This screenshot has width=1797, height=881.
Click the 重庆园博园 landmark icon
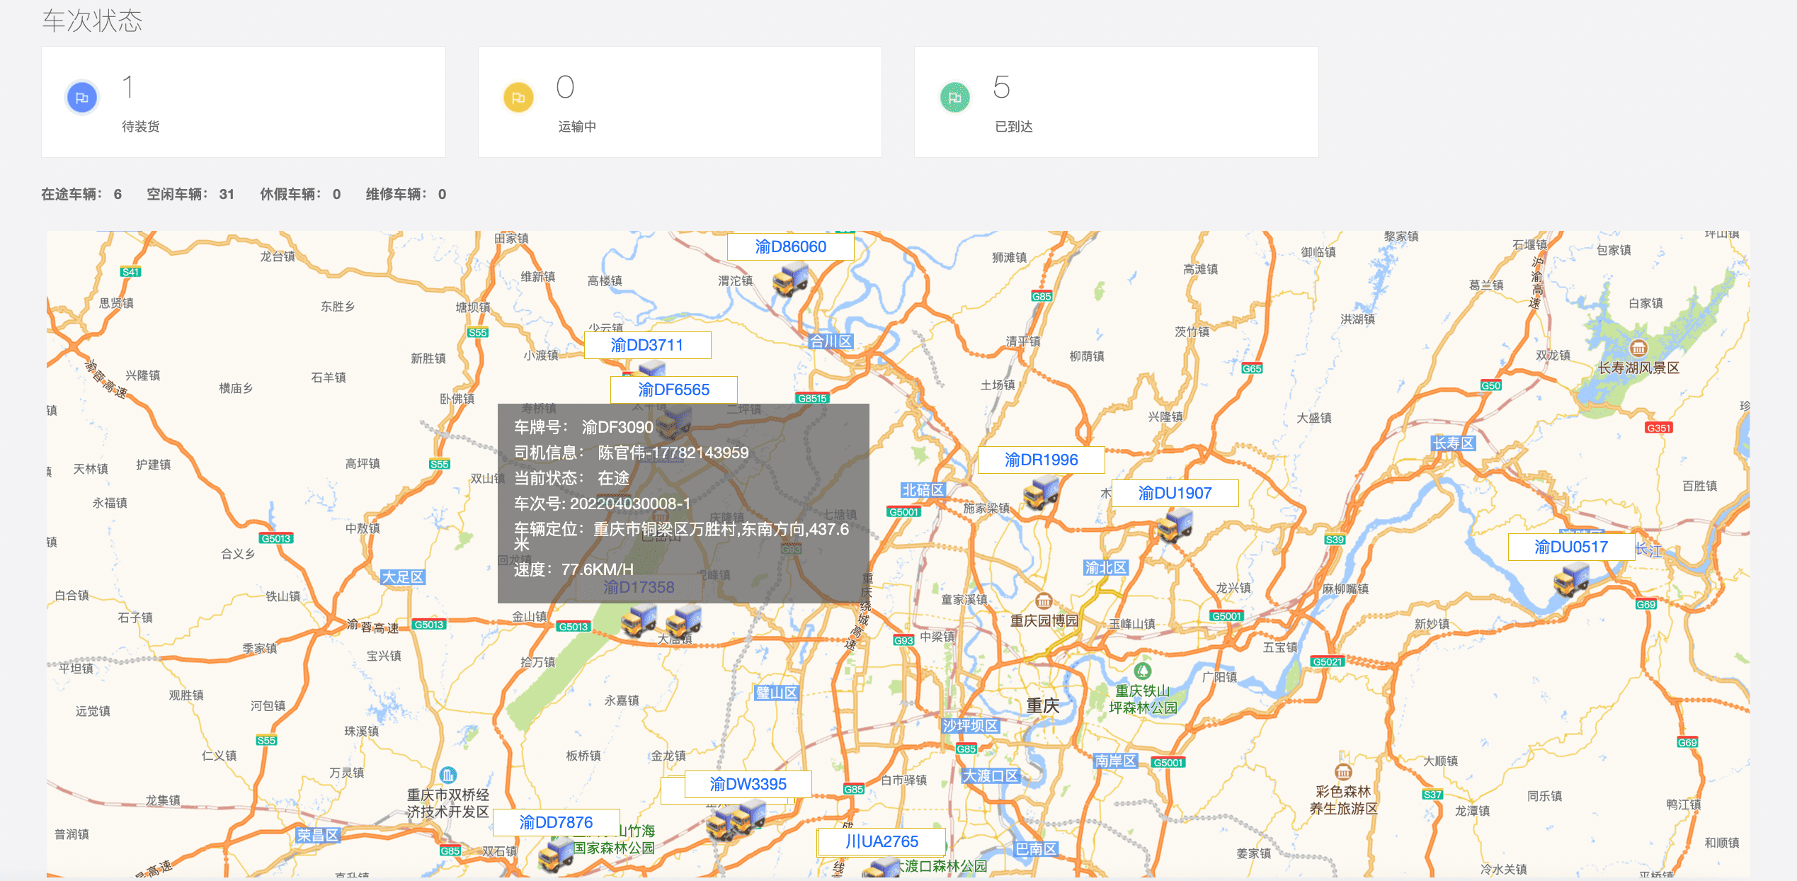point(1044,601)
